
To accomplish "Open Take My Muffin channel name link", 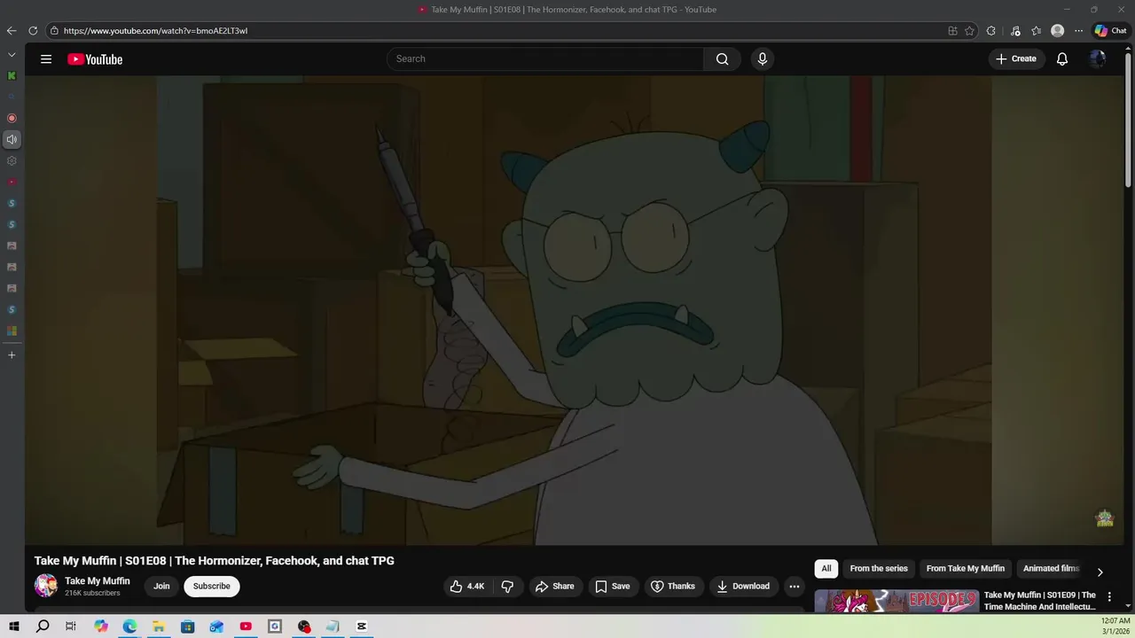I will [x=98, y=581].
